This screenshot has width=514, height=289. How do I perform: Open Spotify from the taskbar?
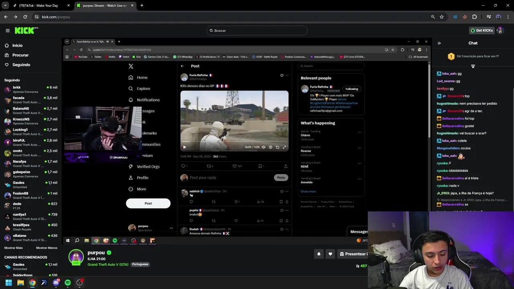pyautogui.click(x=67, y=283)
